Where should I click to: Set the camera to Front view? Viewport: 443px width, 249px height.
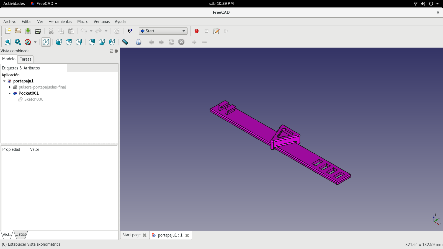[58, 42]
